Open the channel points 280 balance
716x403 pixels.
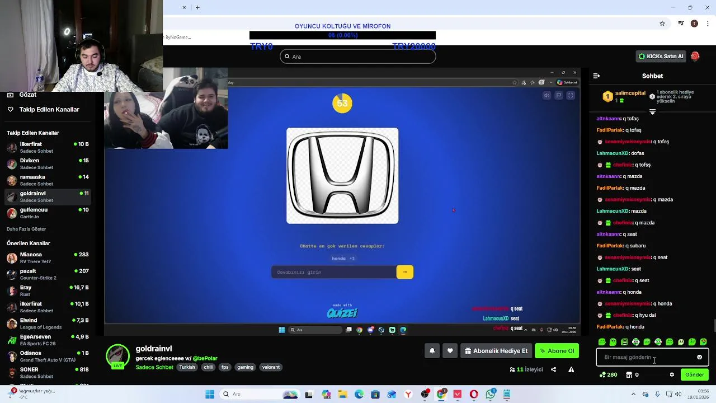(608, 375)
